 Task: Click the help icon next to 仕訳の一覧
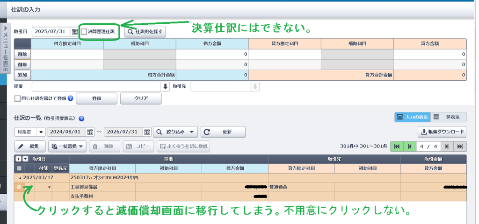(81, 119)
